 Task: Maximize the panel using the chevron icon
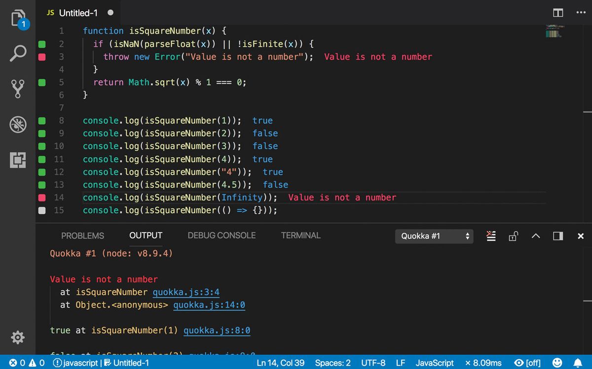pyautogui.click(x=535, y=236)
